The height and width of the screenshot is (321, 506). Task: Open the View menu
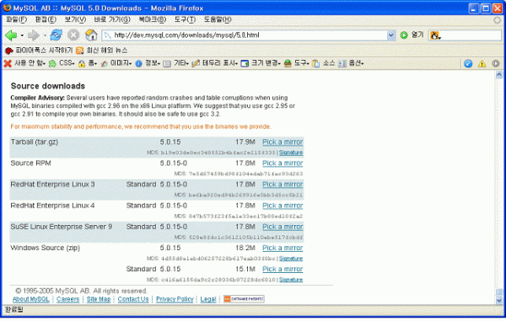[x=75, y=19]
